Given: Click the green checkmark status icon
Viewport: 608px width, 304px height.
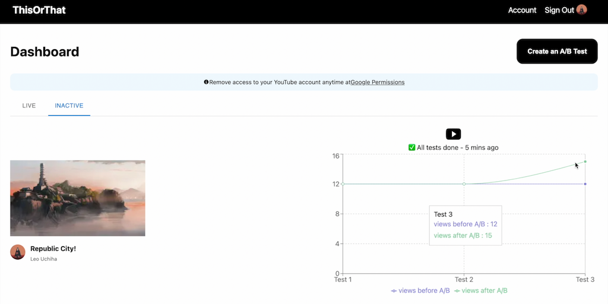Looking at the screenshot, I should pos(411,147).
